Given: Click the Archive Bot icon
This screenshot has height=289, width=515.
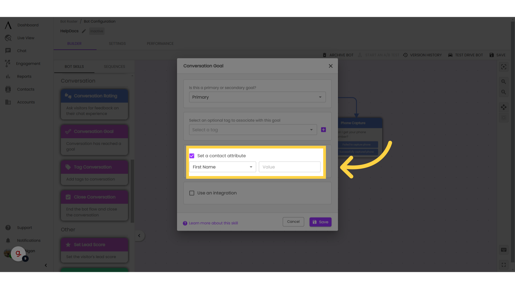Looking at the screenshot, I should 324,55.
